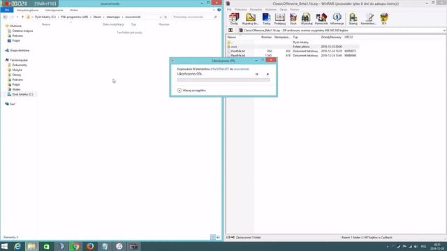Screen dimensions: 447x251
Task: Expand the Explorer ribbon chevron
Action: [214, 10]
